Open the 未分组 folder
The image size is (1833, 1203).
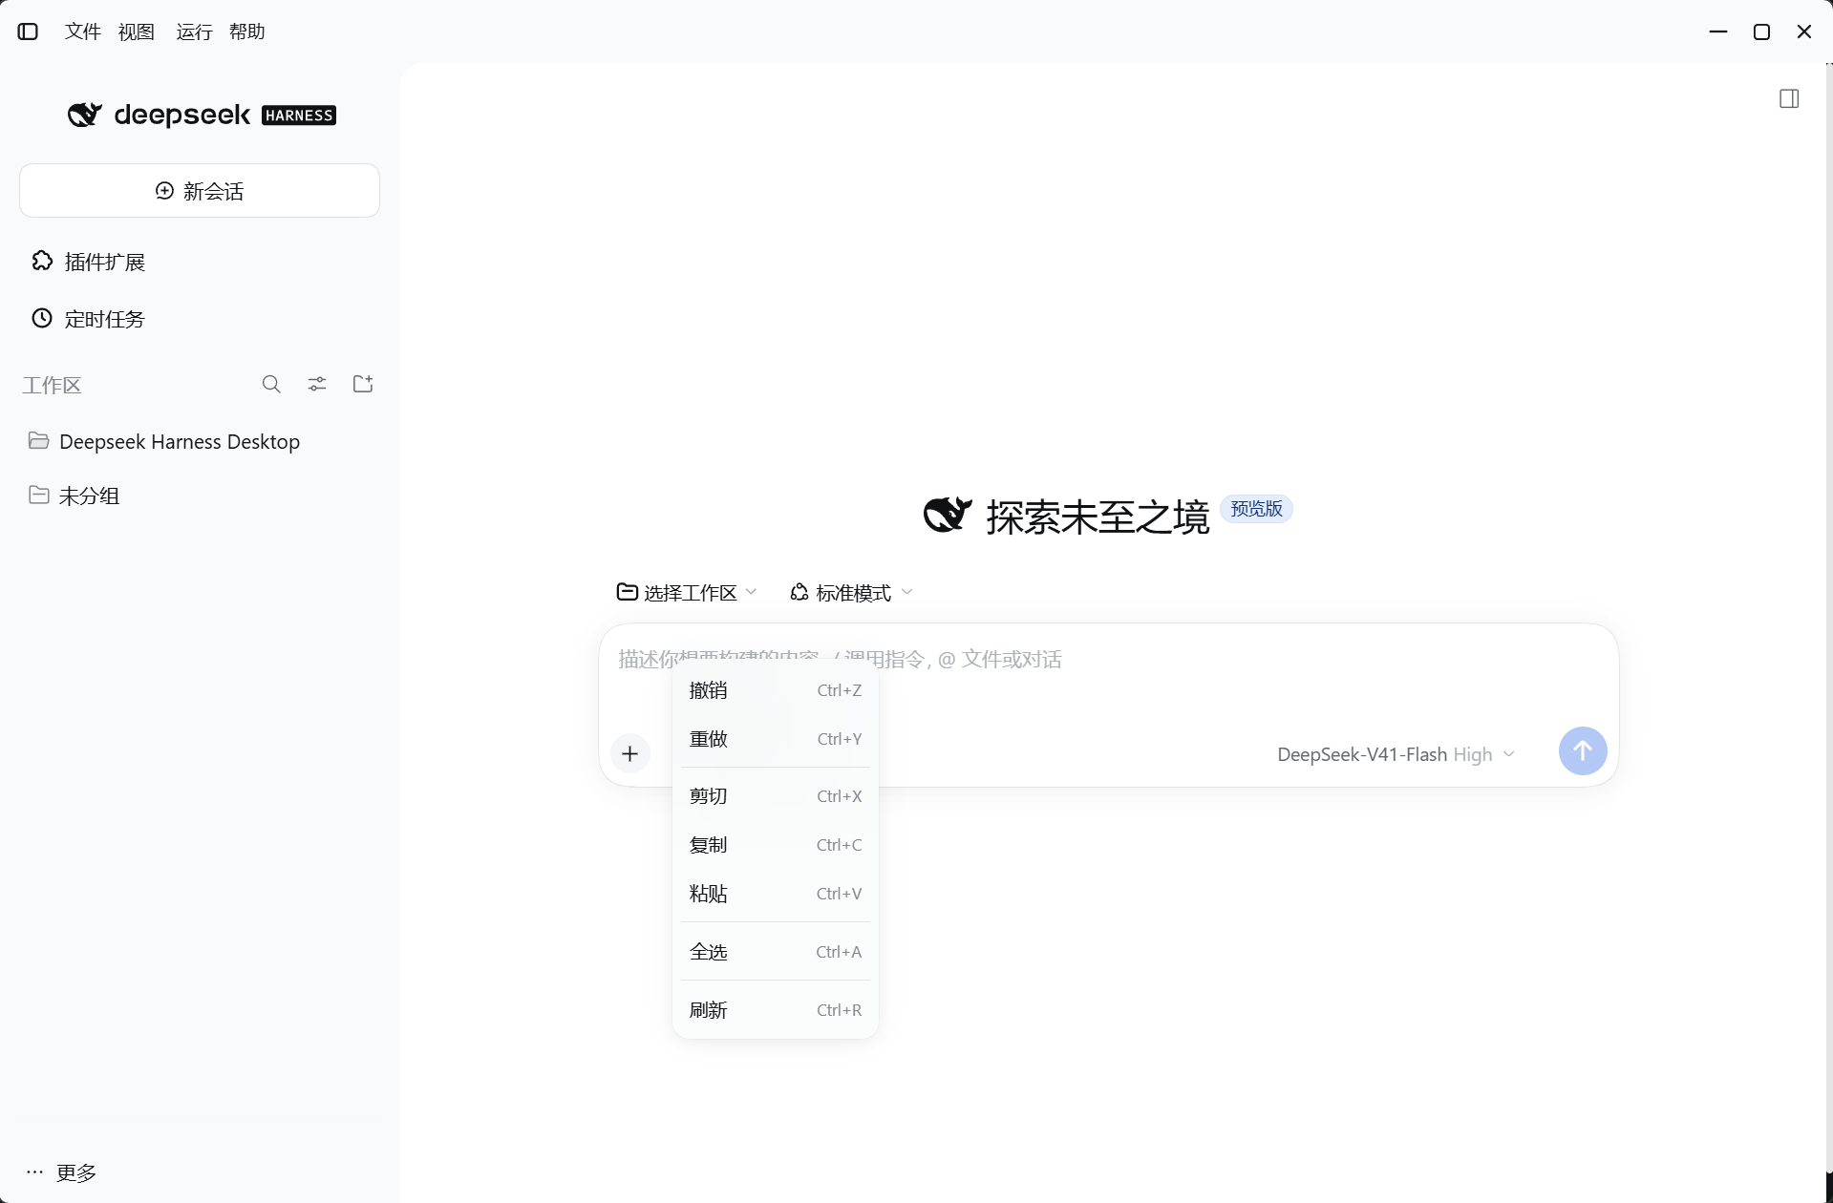pos(200,496)
